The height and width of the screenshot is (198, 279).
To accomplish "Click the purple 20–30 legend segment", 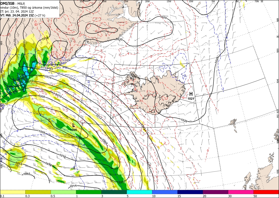I will click(215, 192).
